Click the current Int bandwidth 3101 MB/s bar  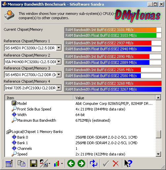pos(113,30)
